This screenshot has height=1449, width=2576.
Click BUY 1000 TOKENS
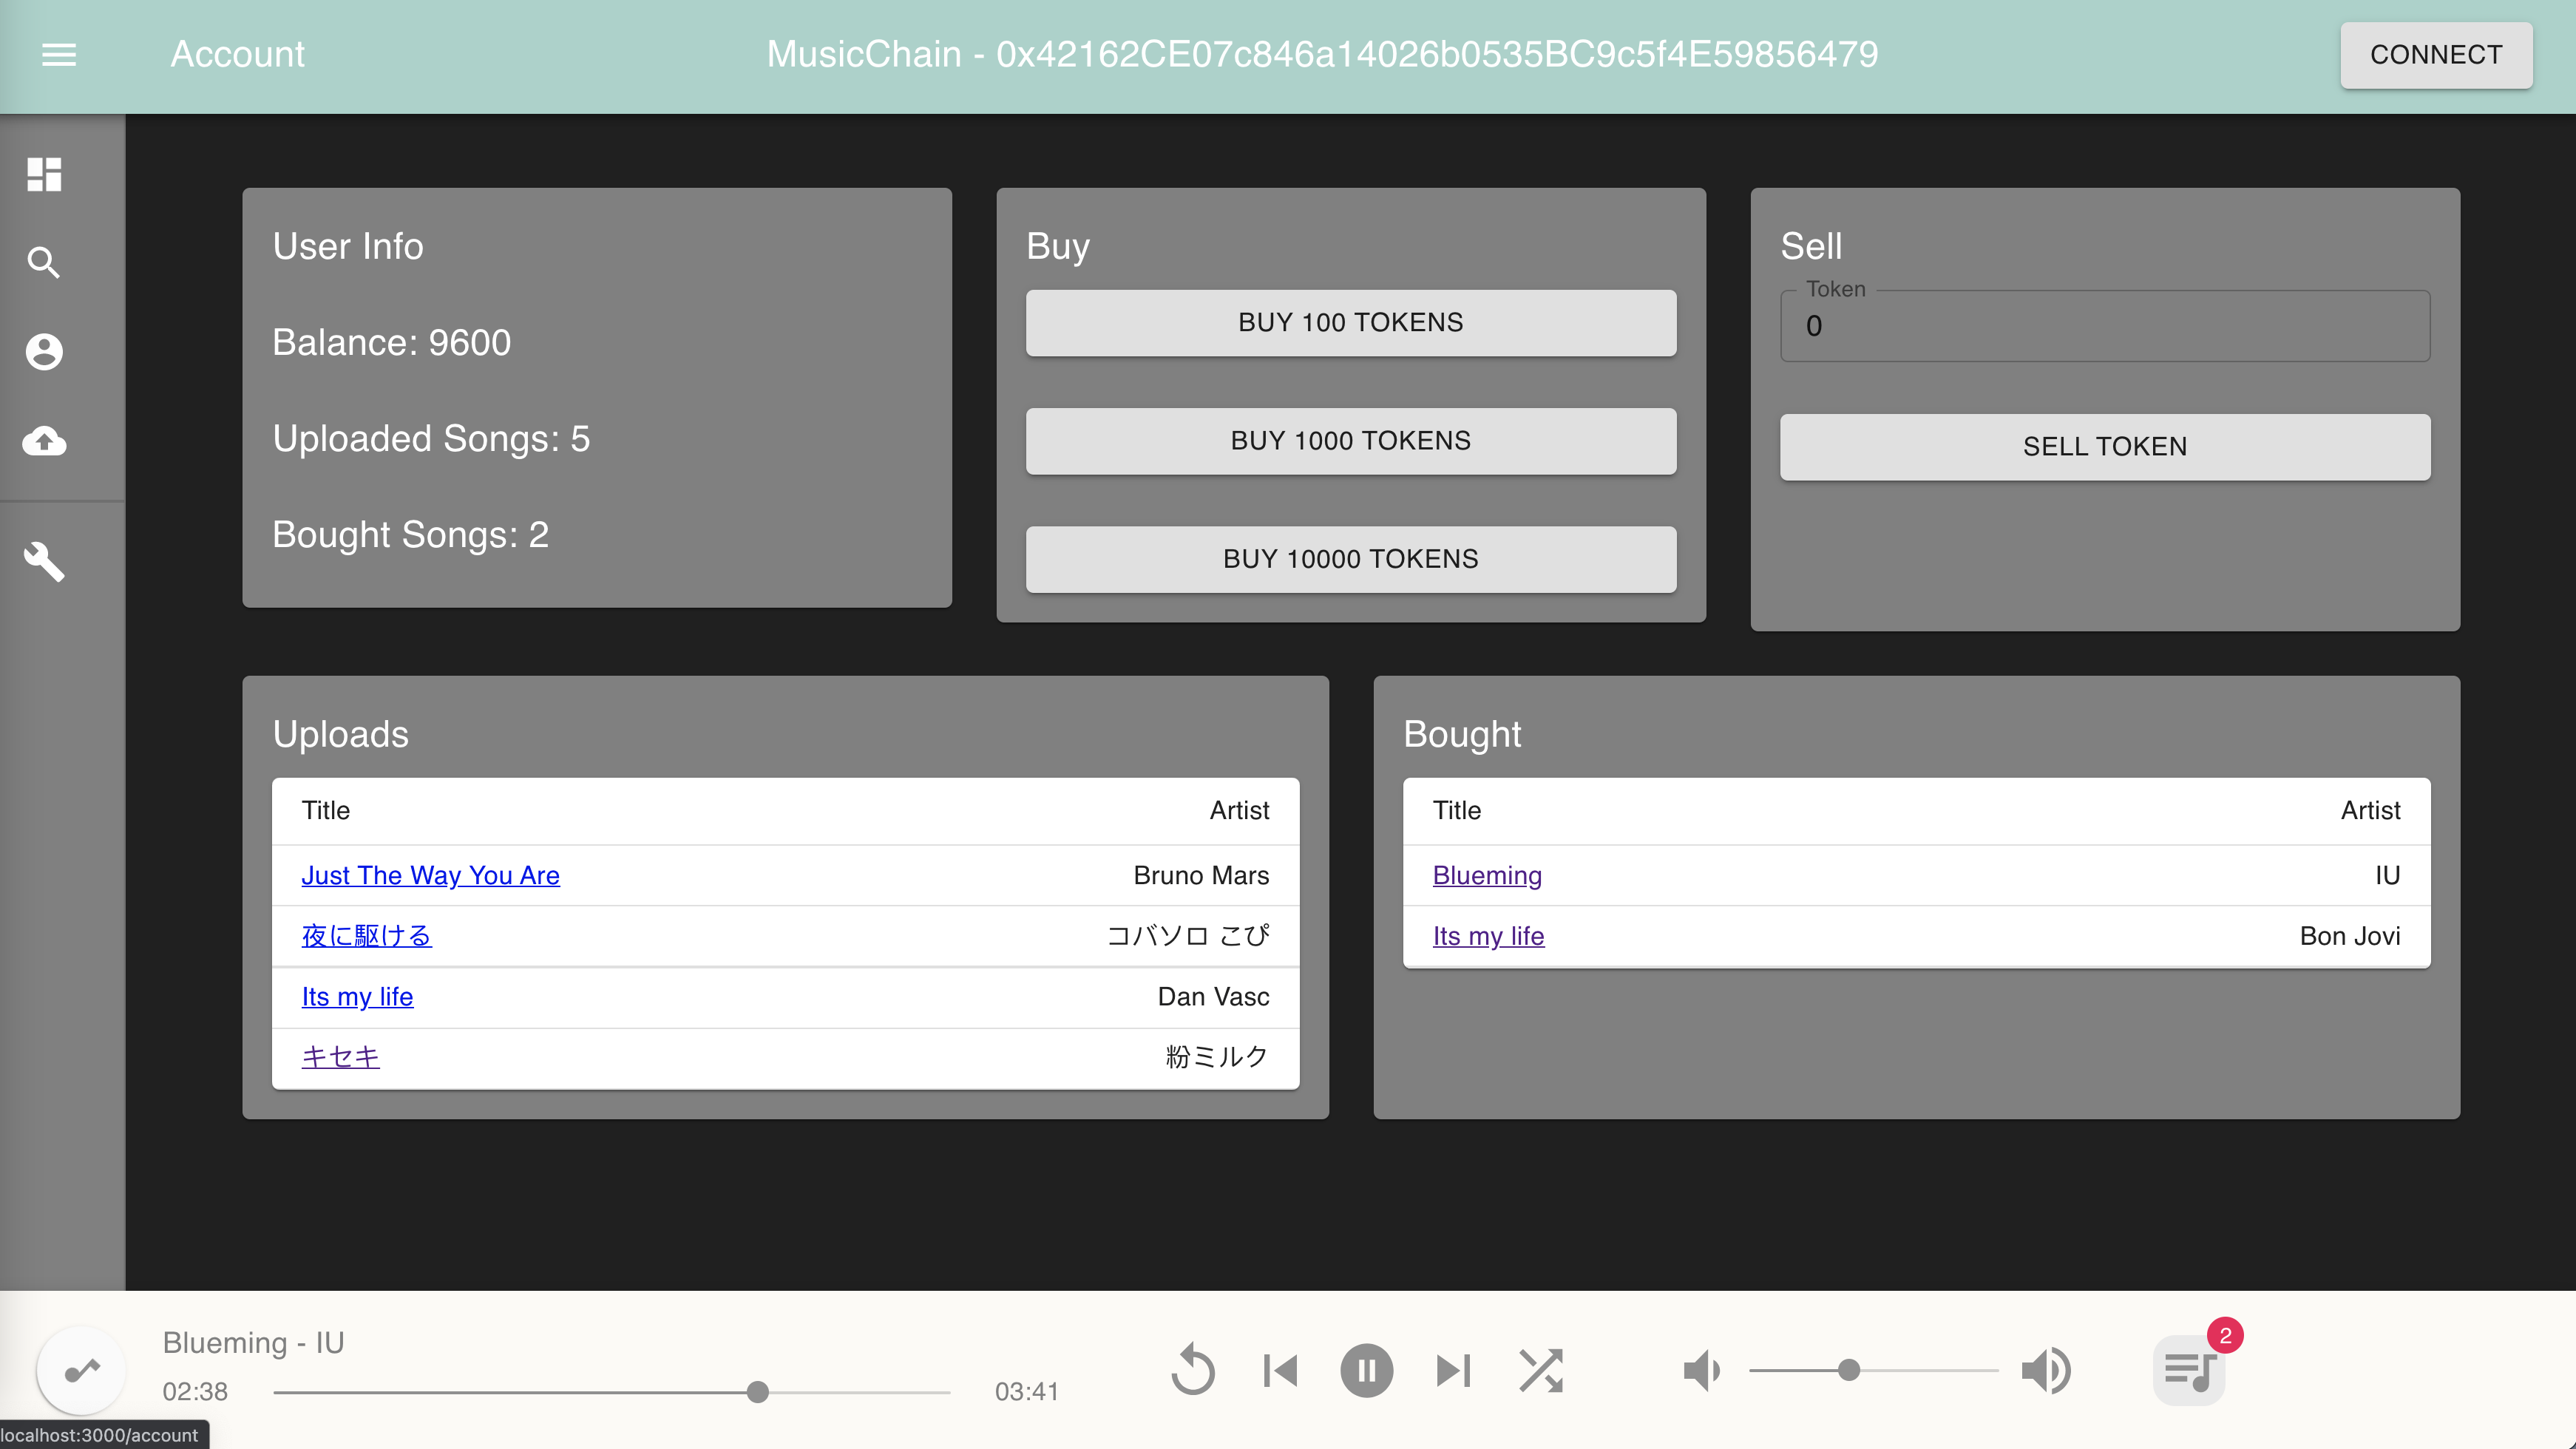pyautogui.click(x=1350, y=441)
